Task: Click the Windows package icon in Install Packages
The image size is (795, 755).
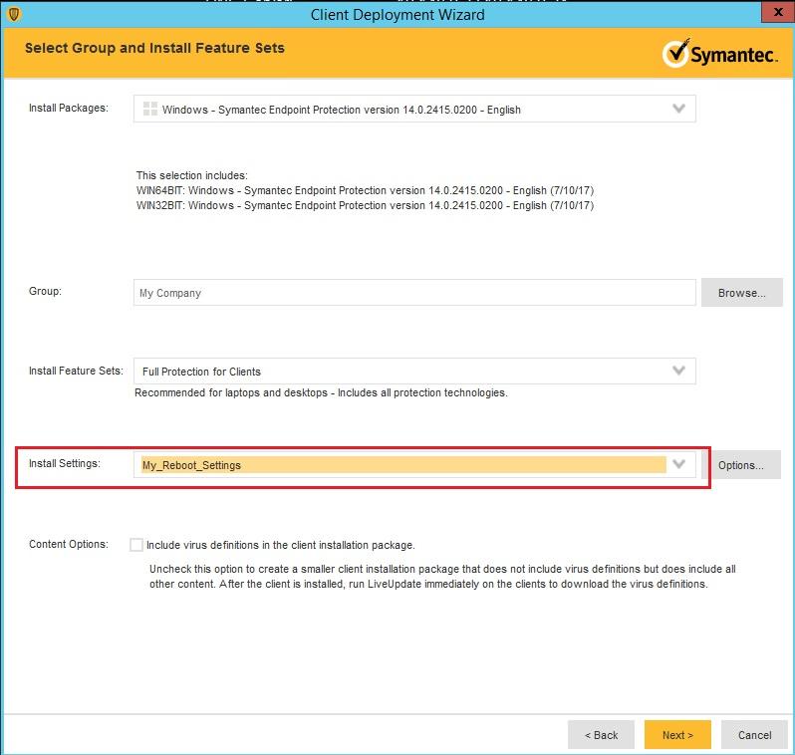Action: click(x=150, y=109)
